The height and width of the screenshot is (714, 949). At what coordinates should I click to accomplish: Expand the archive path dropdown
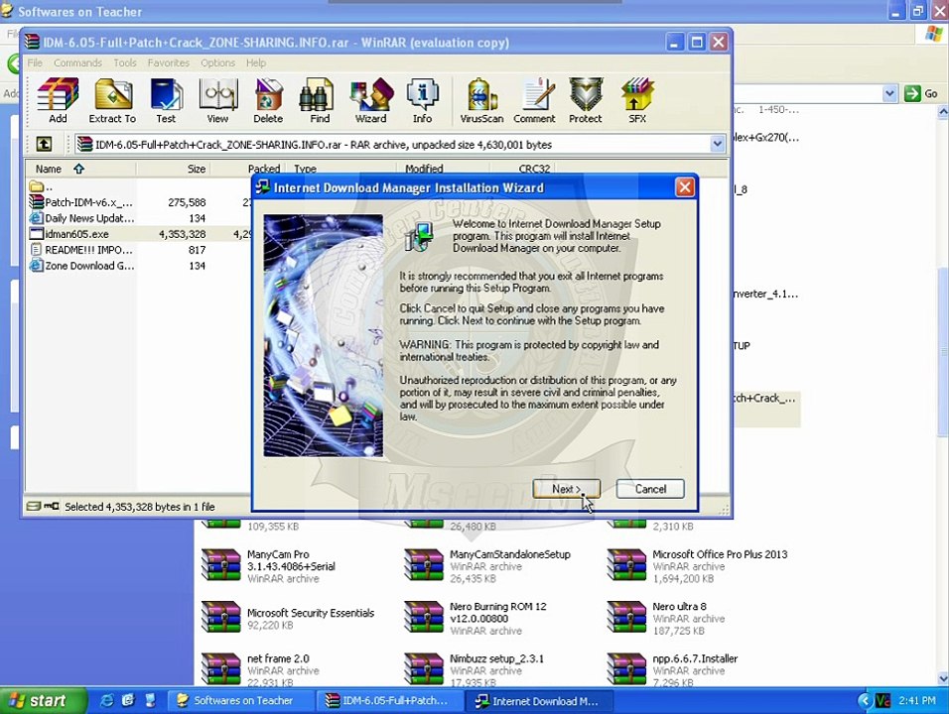(717, 144)
